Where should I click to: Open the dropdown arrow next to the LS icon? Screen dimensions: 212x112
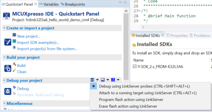(97, 80)
